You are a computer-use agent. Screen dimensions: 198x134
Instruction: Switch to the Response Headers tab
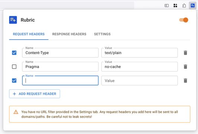click(x=69, y=34)
